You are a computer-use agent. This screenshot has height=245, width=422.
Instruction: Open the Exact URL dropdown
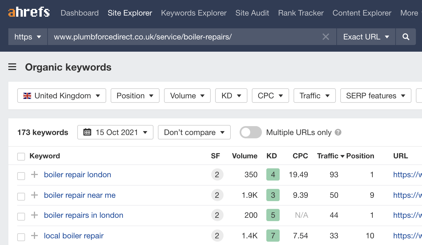366,37
